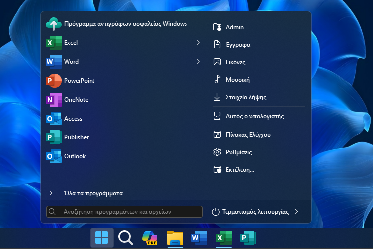Open File Explorer from the taskbar
The height and width of the screenshot is (249, 373).
point(175,238)
